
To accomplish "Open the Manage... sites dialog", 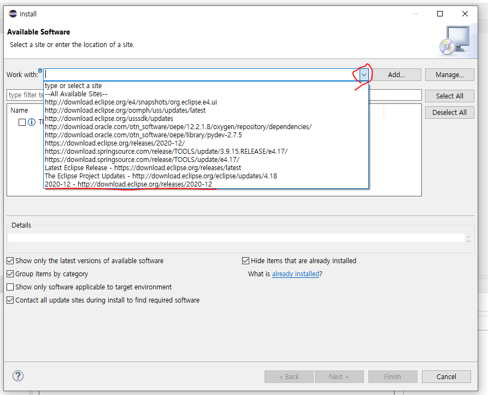I will 449,75.
